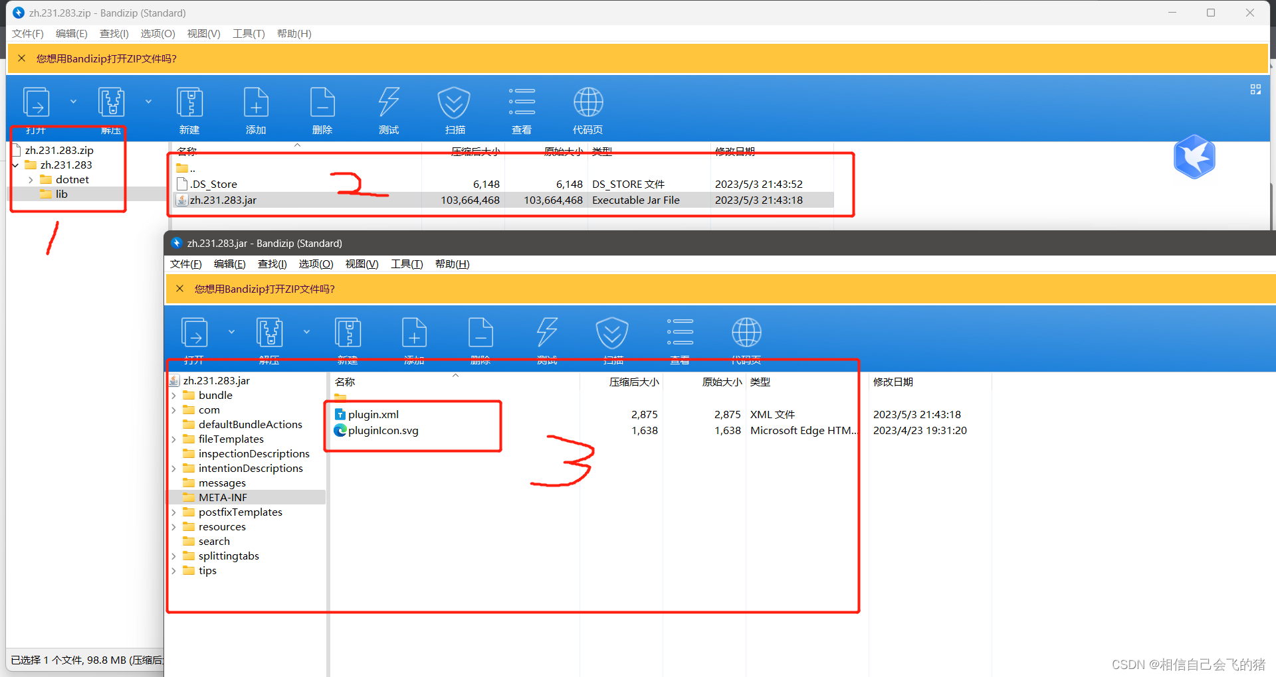Click Open icon in jar window toolbar

194,333
